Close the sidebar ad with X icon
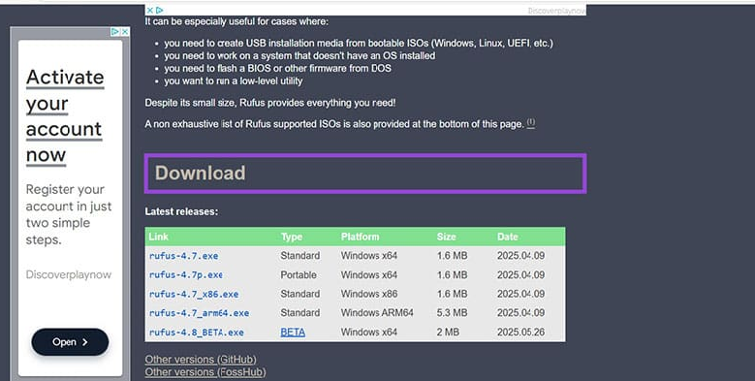The image size is (755, 381). click(x=125, y=32)
